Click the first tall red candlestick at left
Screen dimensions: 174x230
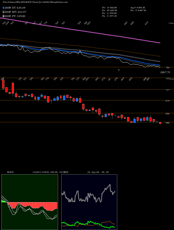coord(3,84)
